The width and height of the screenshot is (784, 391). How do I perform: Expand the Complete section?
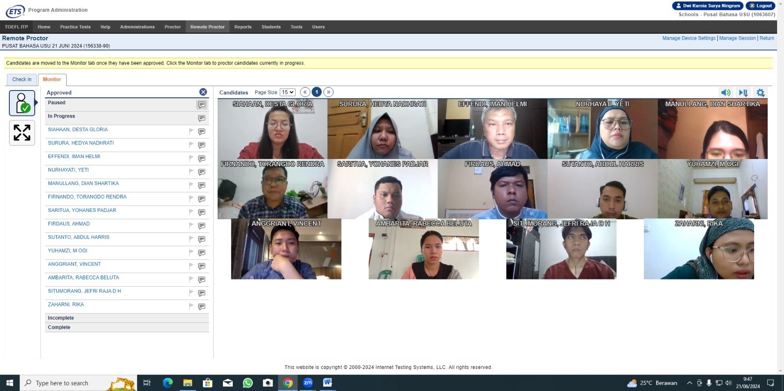click(x=127, y=327)
